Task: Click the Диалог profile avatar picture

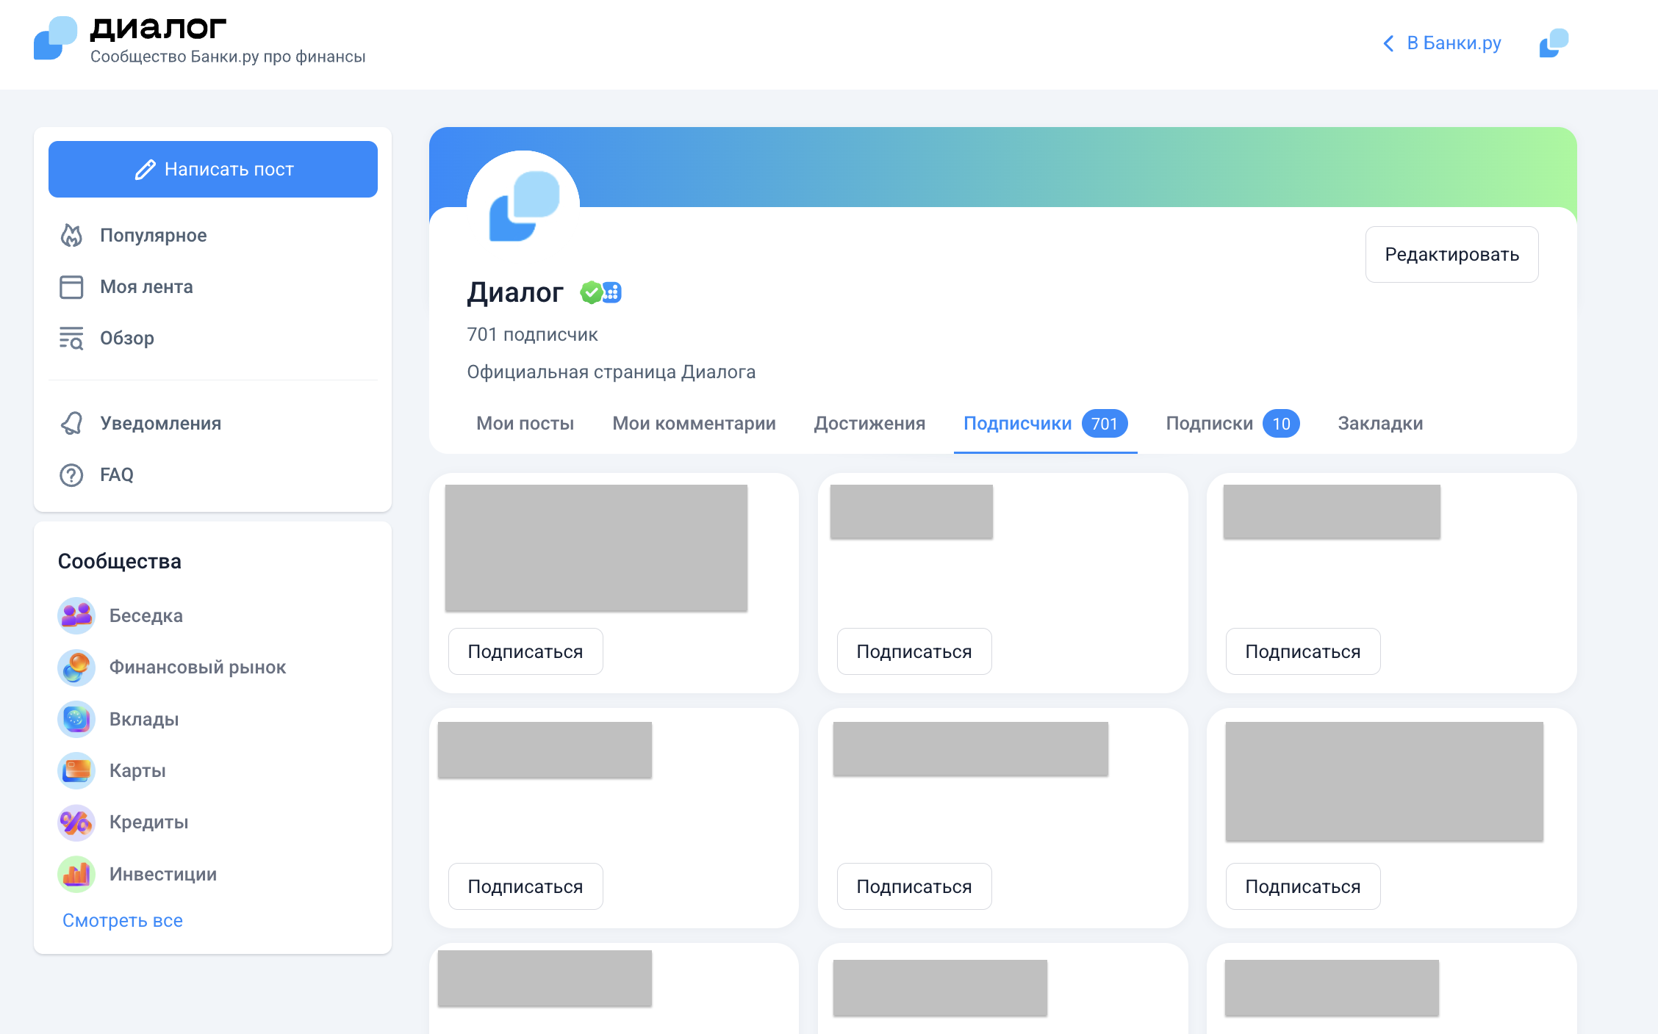Action: click(523, 207)
